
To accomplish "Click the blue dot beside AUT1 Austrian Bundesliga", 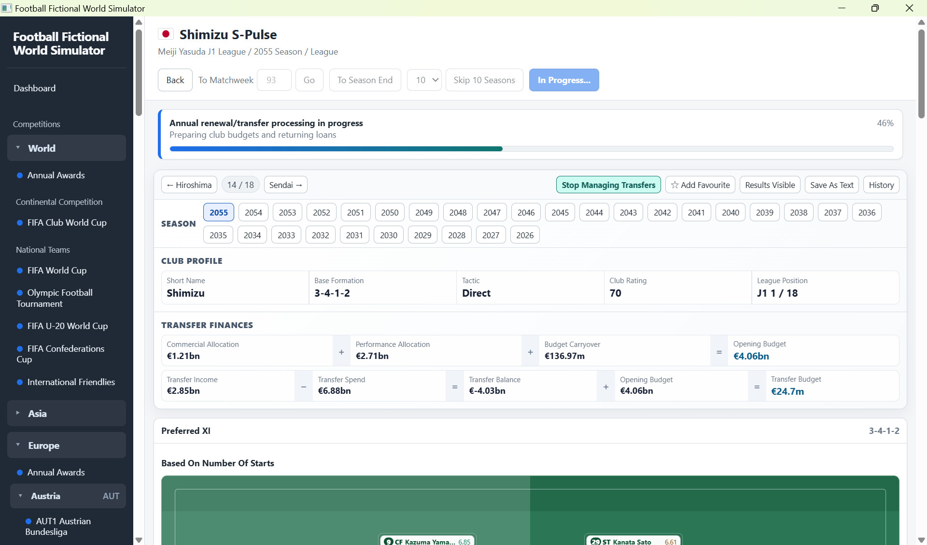I will 28,521.
